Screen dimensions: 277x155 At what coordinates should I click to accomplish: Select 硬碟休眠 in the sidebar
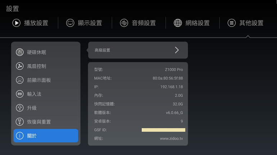(46, 52)
